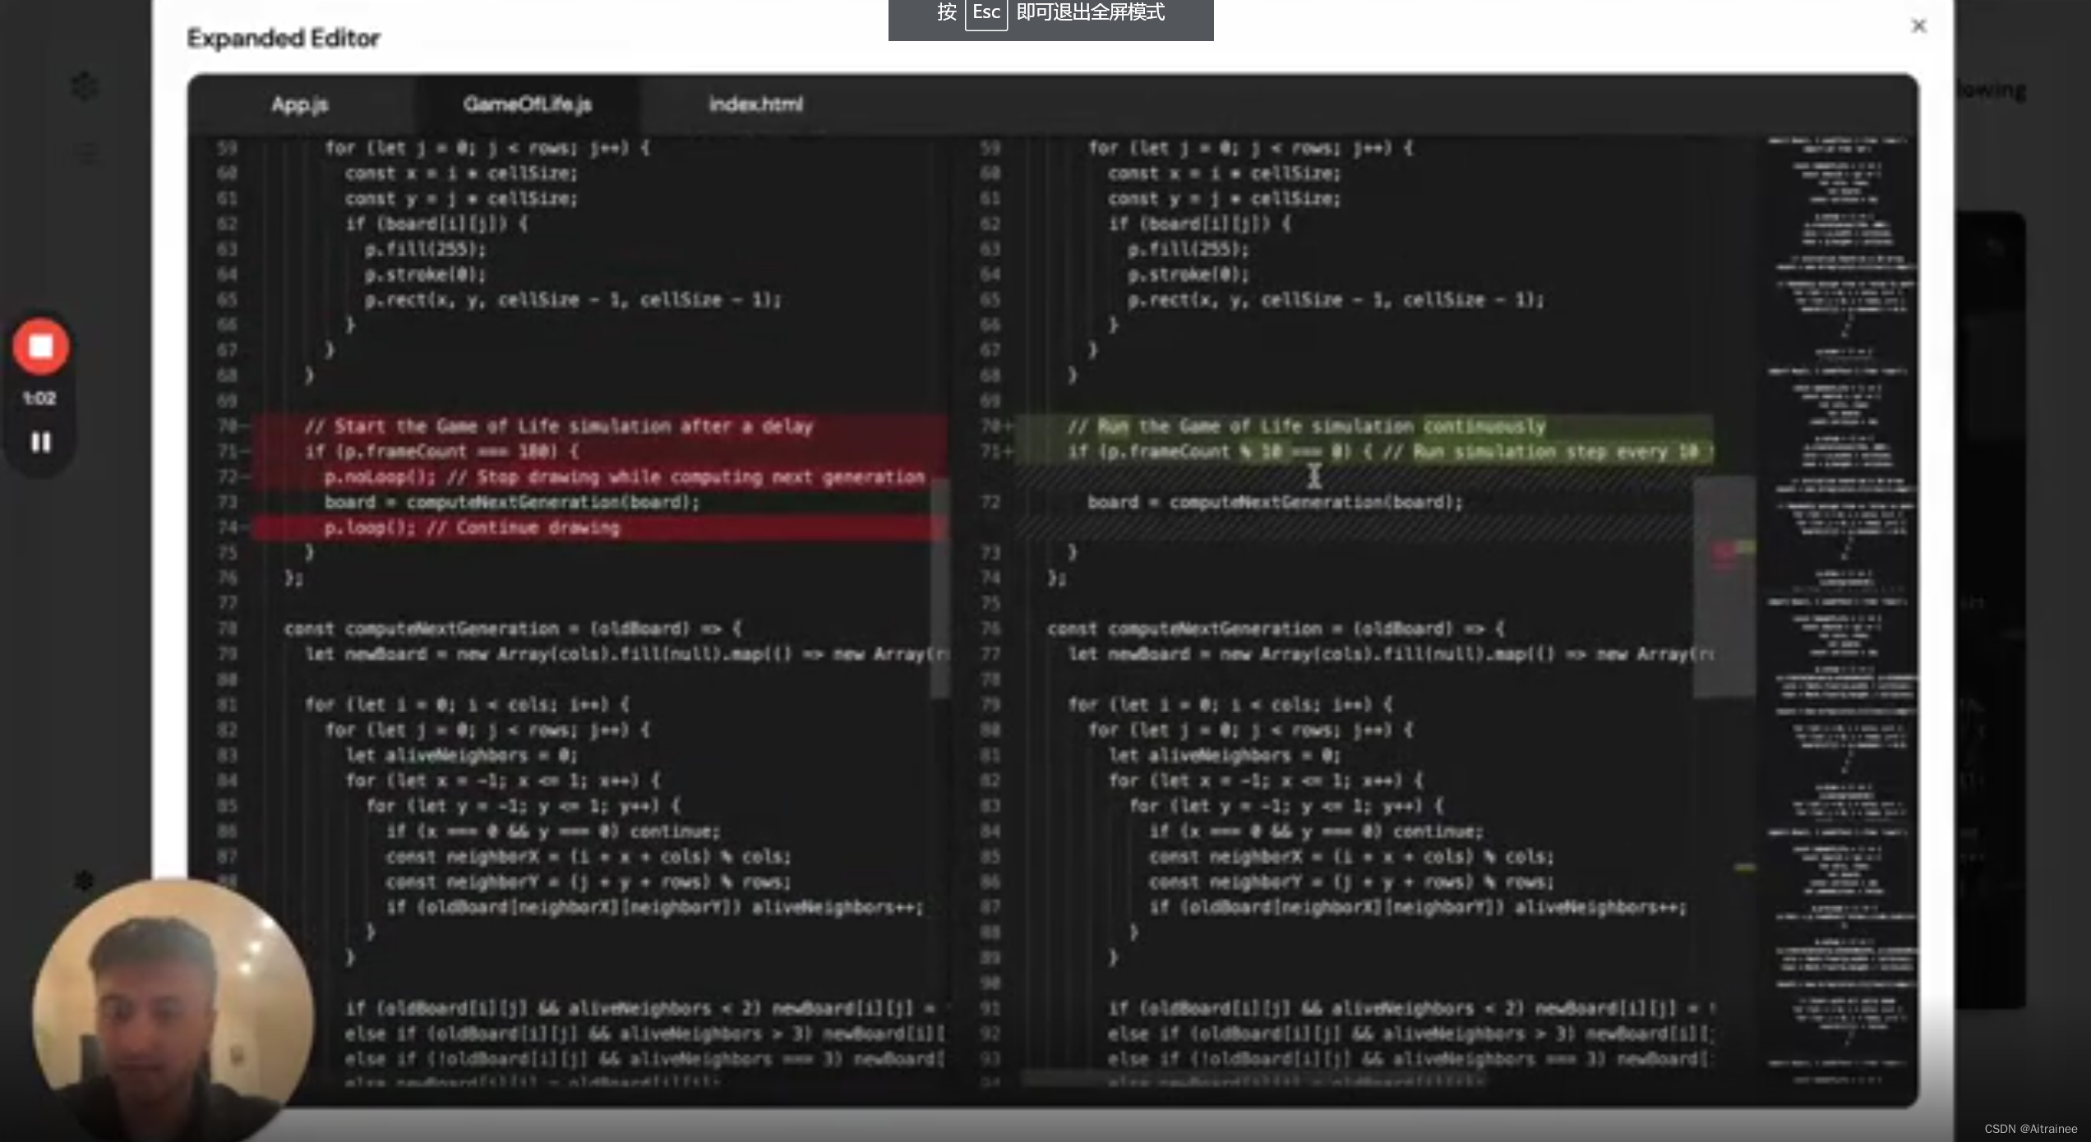This screenshot has height=1142, width=2091.
Task: Click the recording timer showing 1:02
Action: 39,398
